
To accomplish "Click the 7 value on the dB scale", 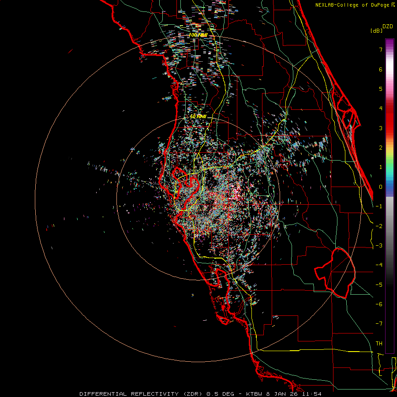I will pos(381,49).
